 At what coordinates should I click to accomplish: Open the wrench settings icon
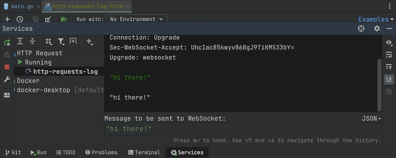tap(7, 80)
